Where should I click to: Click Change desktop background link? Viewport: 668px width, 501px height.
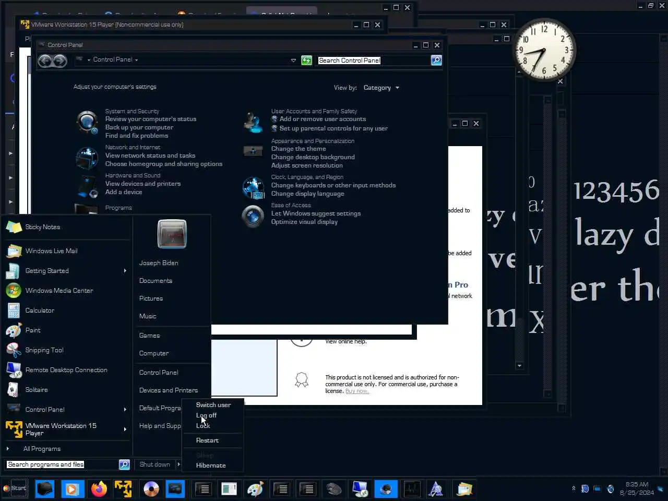(x=313, y=157)
